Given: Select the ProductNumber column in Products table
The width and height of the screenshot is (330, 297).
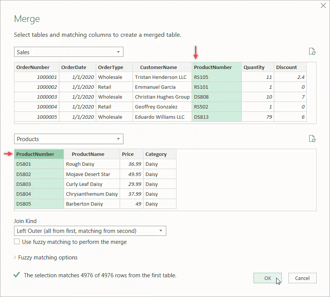Looking at the screenshot, I should (39, 154).
